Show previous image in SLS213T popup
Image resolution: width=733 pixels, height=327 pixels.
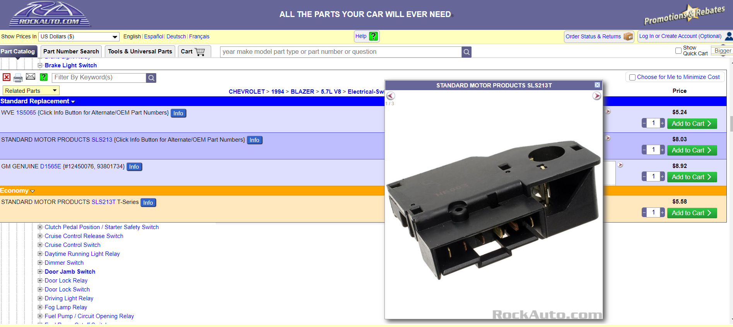point(391,96)
